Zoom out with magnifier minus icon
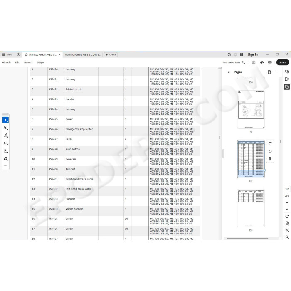This screenshot has height=291, width=291. point(287,237)
